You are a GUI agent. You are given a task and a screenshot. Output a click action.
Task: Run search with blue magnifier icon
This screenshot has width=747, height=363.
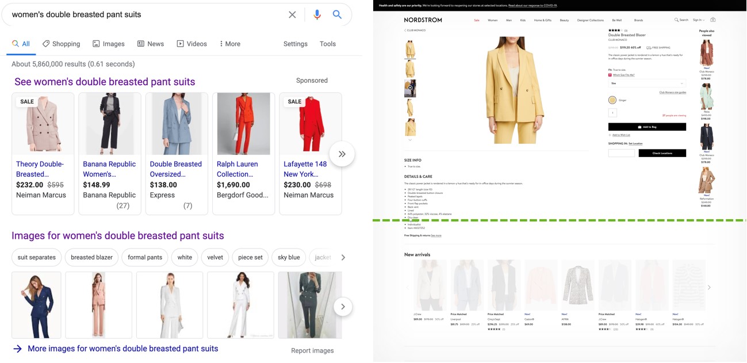338,14
